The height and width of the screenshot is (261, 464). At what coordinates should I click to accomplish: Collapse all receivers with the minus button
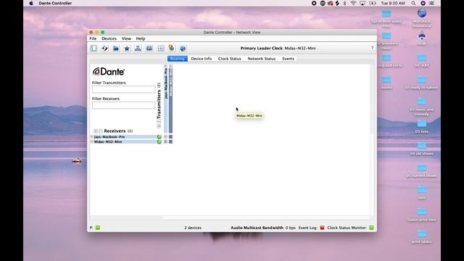(101, 130)
